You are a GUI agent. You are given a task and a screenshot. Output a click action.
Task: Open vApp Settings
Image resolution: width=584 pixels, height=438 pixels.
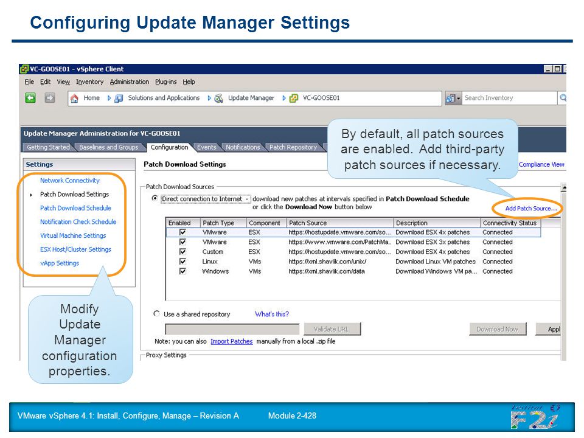[60, 263]
